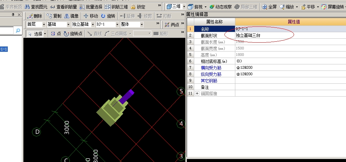Image resolution: width=346 pixels, height=162 pixels.
Task: Open 查看钢筋量 rebar quantity viewer
Action: pos(63,7)
